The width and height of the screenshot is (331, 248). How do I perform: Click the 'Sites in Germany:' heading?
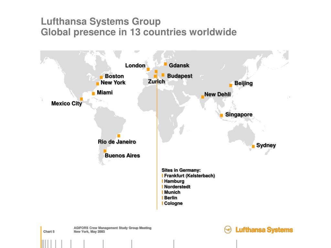[x=181, y=170]
